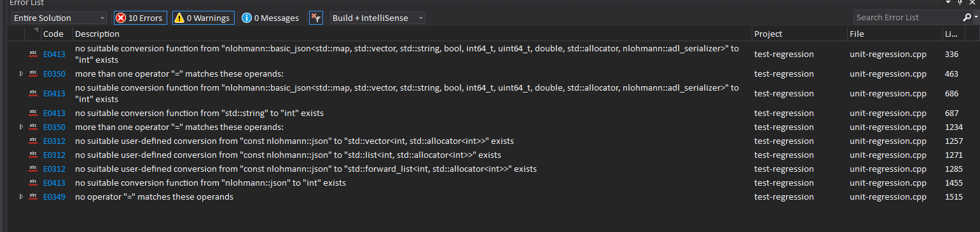The height and width of the screenshot is (232, 980).
Task: Click test-regression project cell for line 1271
Action: pos(783,155)
